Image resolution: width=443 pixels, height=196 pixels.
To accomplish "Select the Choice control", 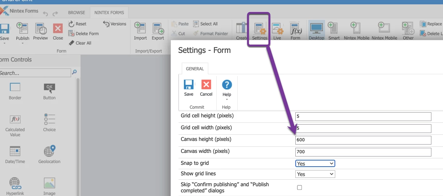I will point(49,123).
